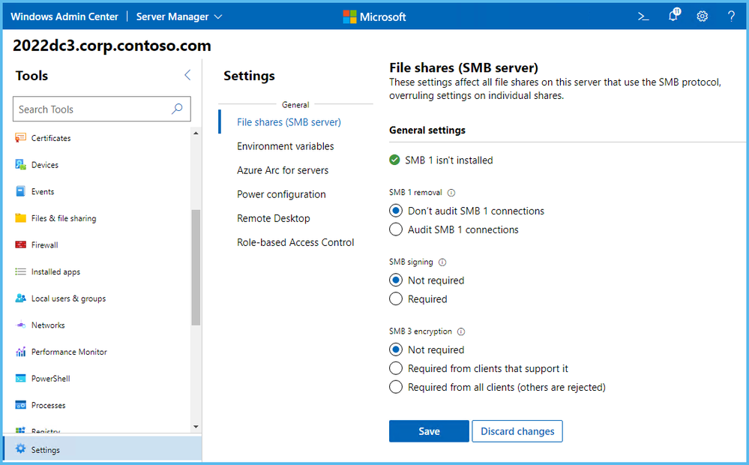This screenshot has width=749, height=465.
Task: Click the Files & file sharing folder icon
Action: tap(20, 218)
